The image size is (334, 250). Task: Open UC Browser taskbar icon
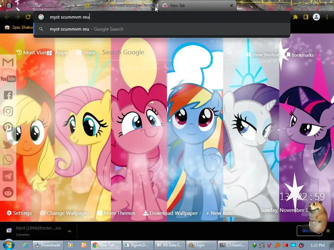[x=83, y=245]
